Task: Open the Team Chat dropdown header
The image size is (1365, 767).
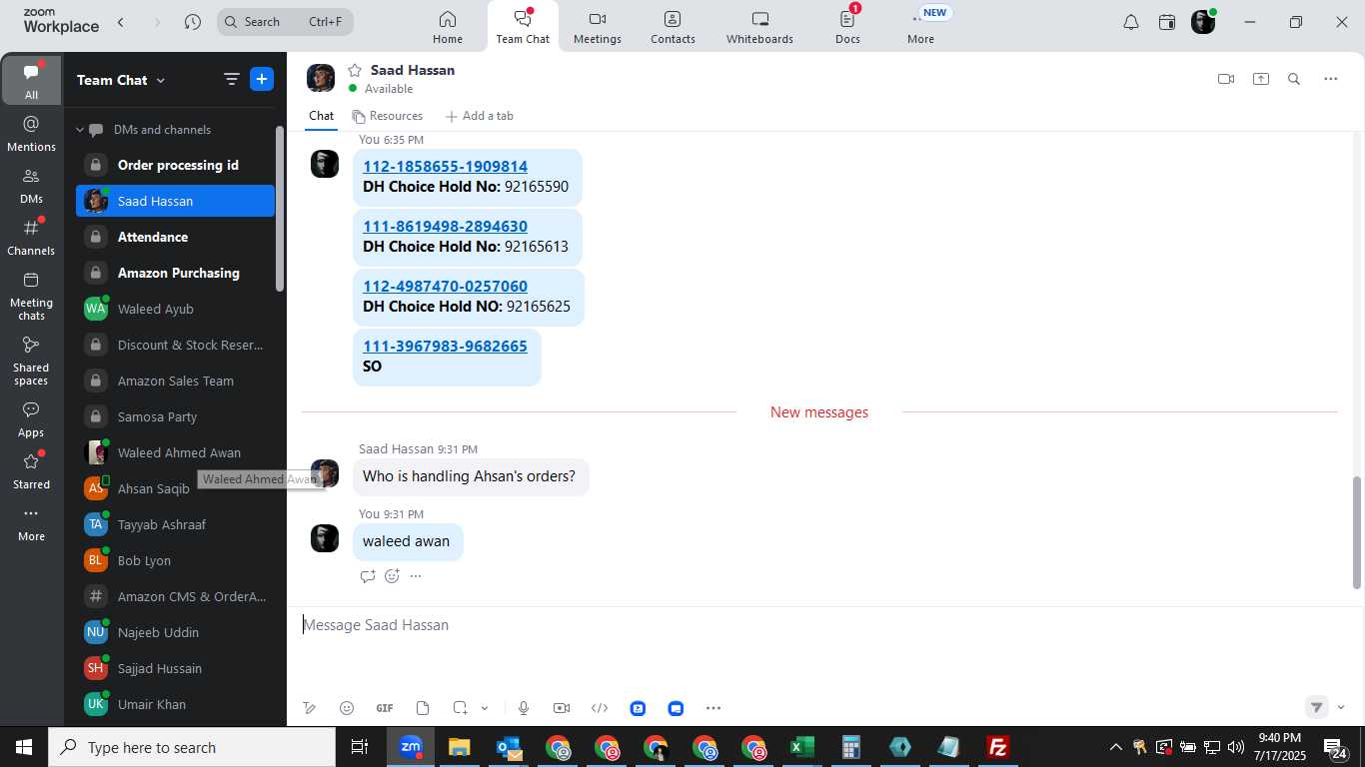Action: click(121, 80)
